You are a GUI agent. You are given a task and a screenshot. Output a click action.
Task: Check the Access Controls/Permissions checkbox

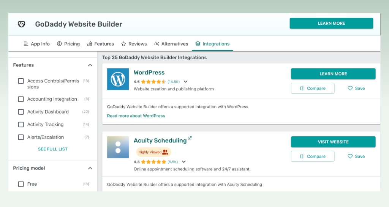(21, 81)
